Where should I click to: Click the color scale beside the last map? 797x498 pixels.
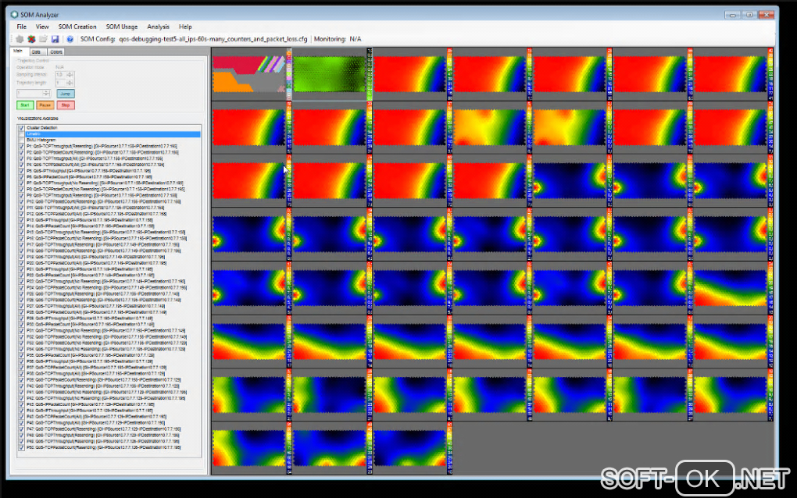450,448
